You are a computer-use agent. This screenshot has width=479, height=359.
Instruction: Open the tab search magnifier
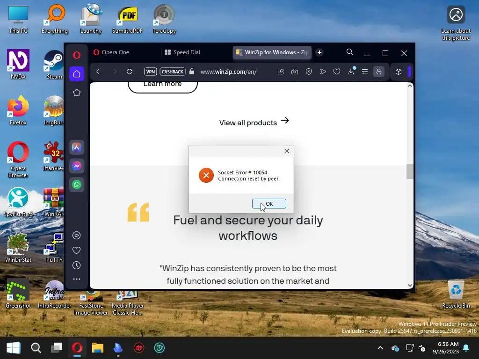pos(350,52)
